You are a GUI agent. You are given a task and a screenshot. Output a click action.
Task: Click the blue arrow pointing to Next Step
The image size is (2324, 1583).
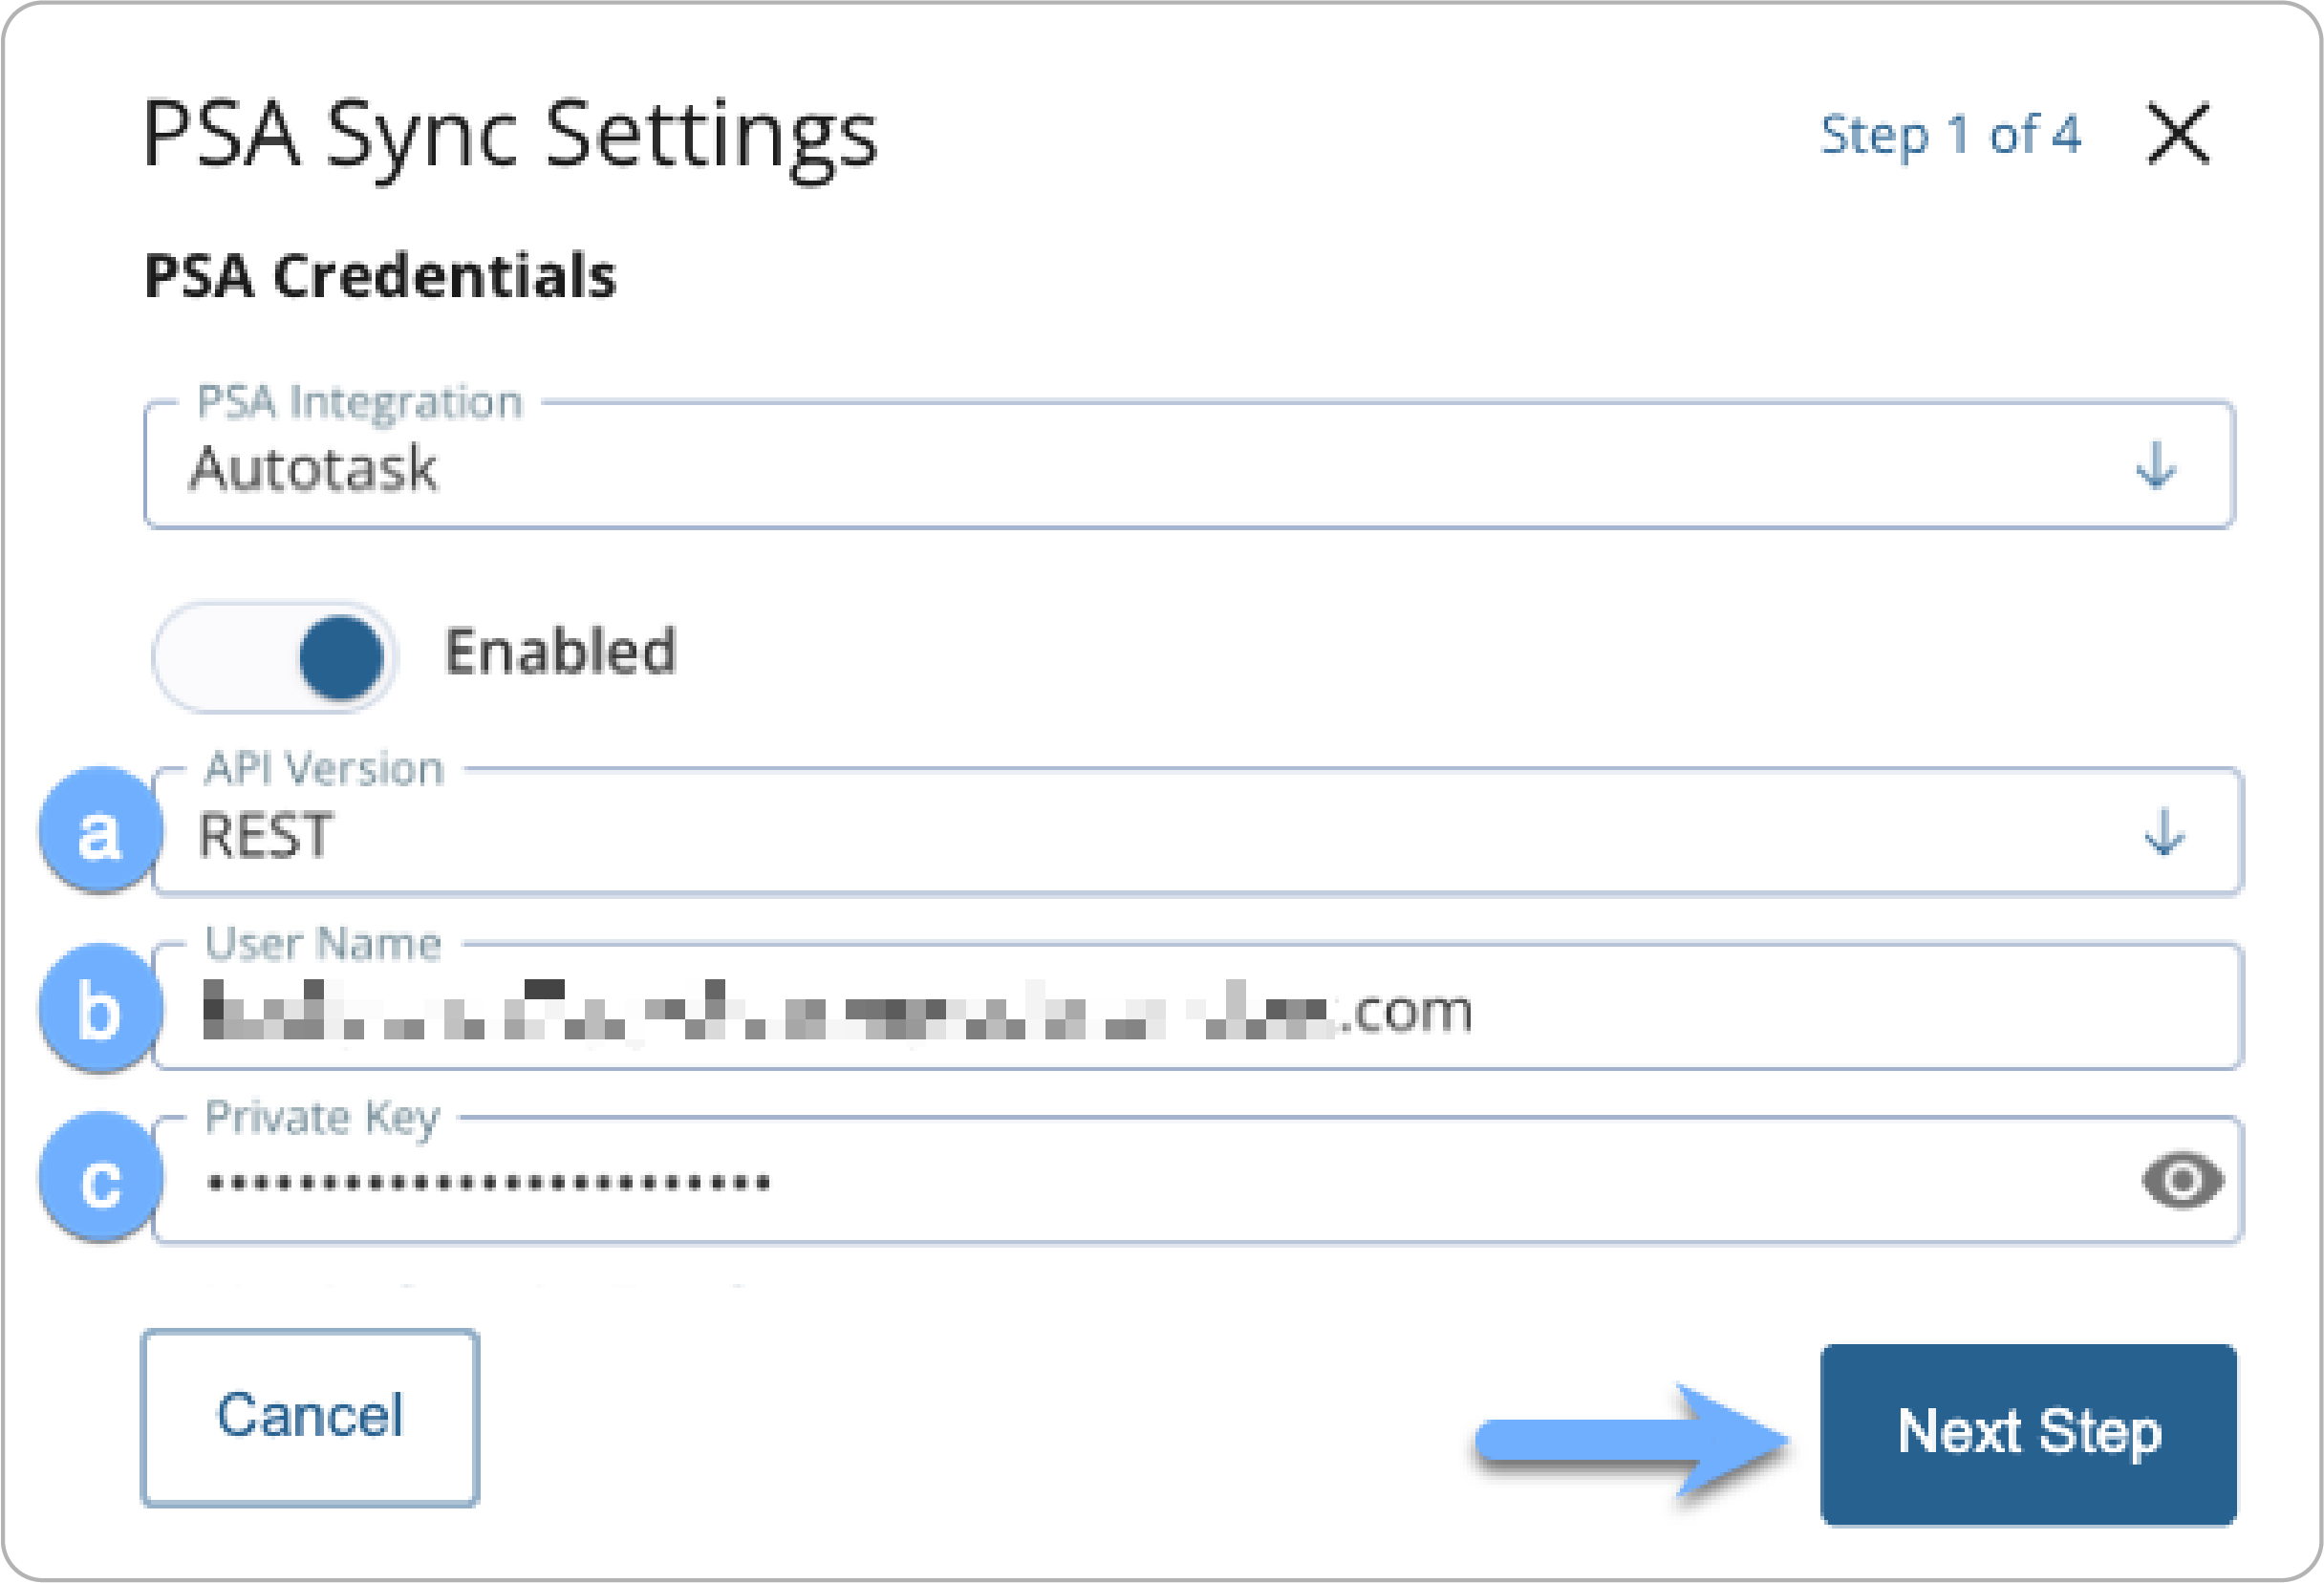pos(1632,1441)
